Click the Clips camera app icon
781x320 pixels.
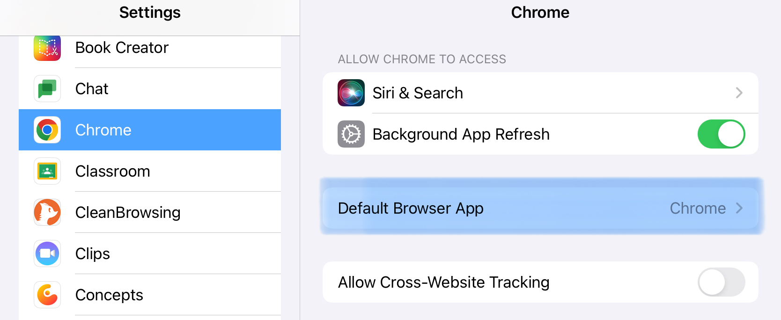(x=47, y=253)
